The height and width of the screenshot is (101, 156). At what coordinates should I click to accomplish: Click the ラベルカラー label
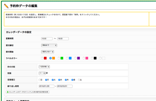click(x=11, y=58)
